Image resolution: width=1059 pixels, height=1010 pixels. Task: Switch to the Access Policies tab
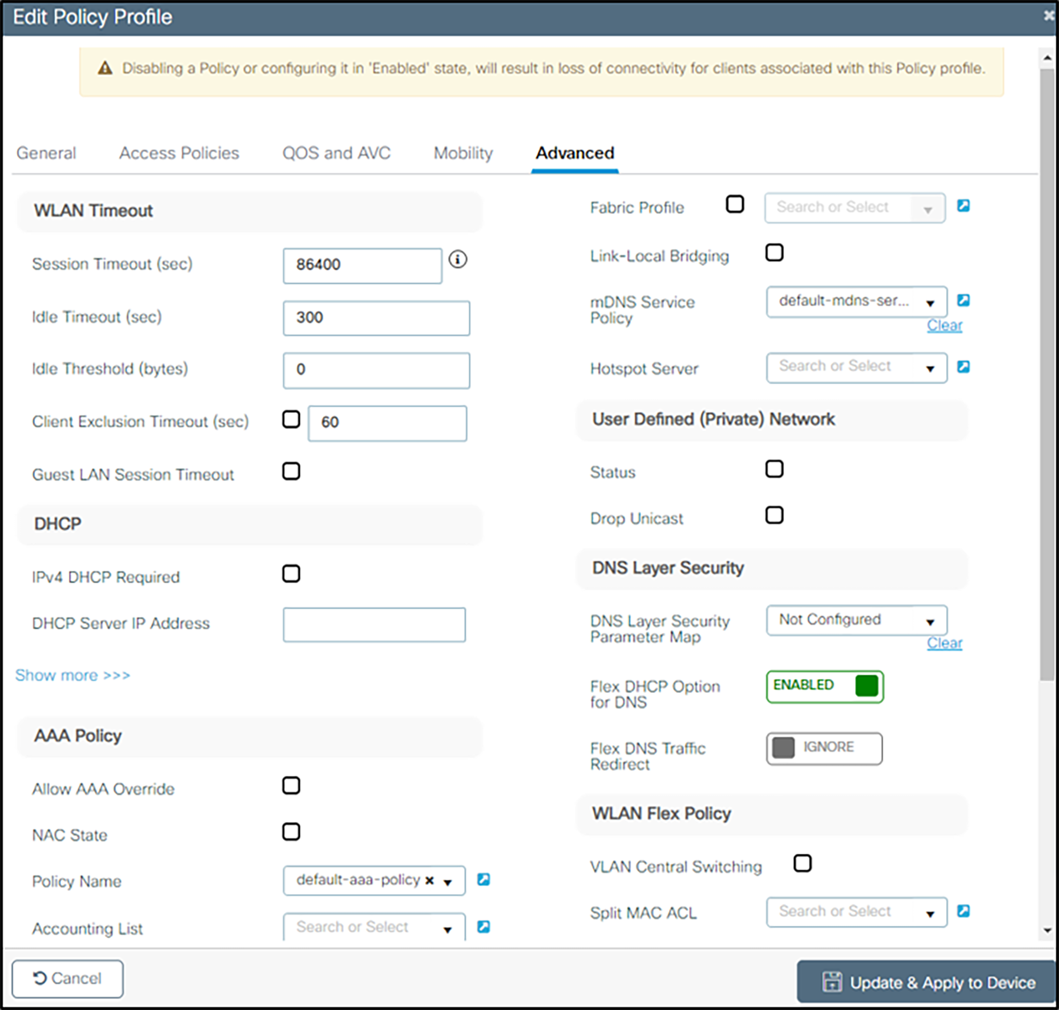(178, 153)
